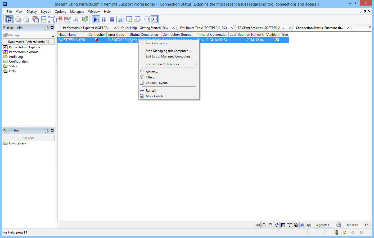The image size is (374, 238).
Task: Click the blue question mark help icon
Action: [x=302, y=225]
